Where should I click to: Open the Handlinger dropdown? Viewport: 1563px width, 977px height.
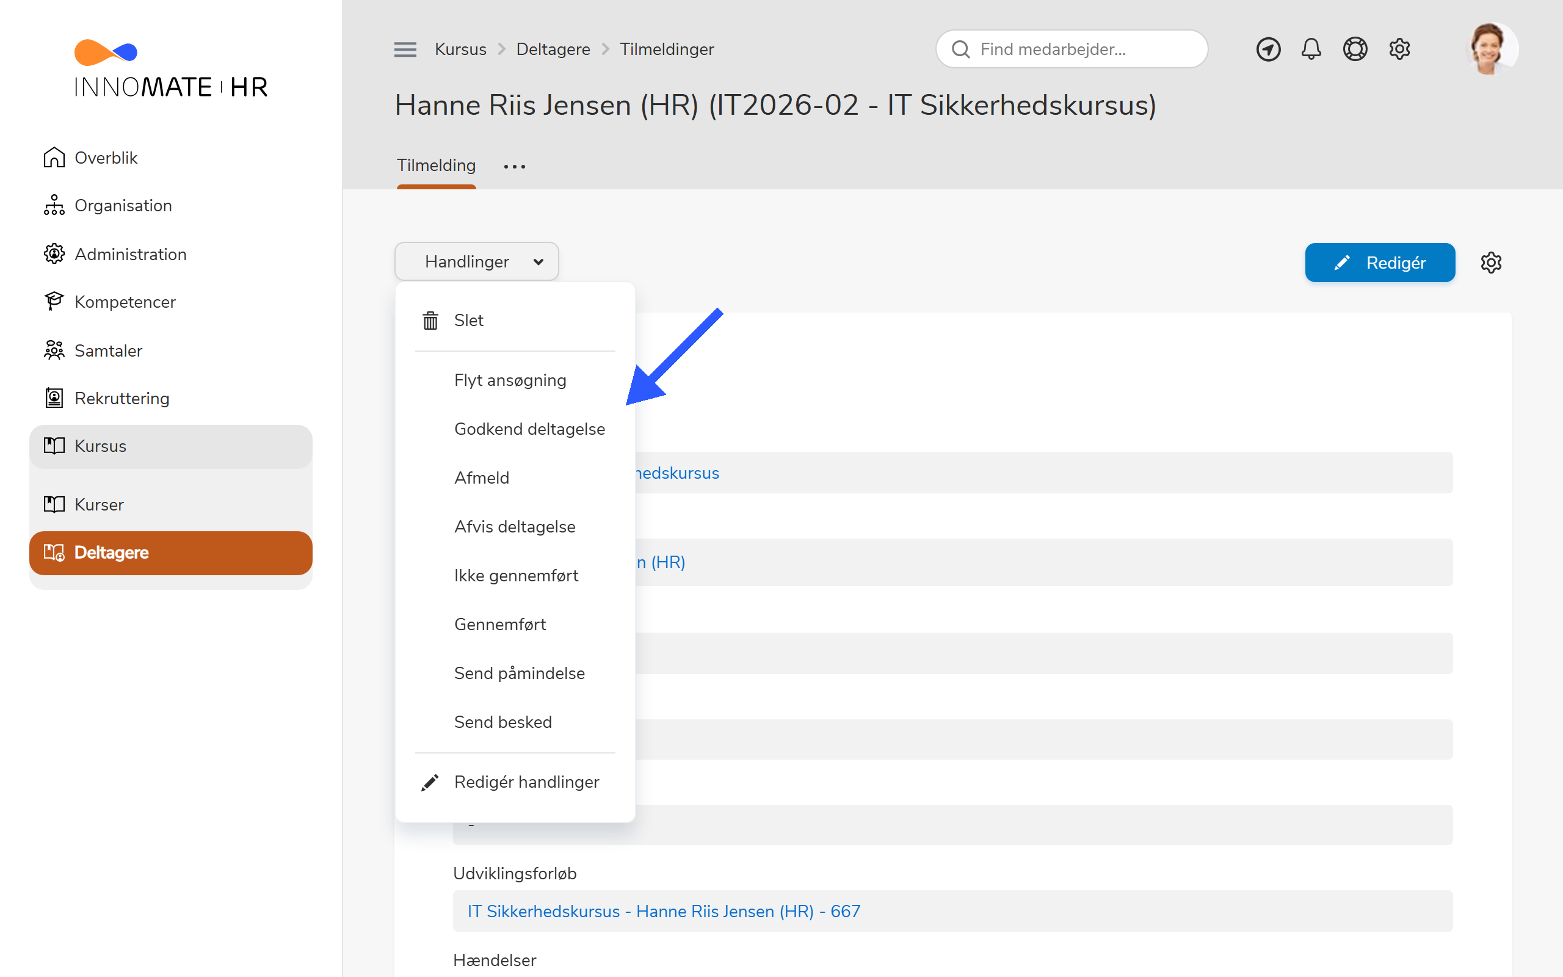(477, 261)
